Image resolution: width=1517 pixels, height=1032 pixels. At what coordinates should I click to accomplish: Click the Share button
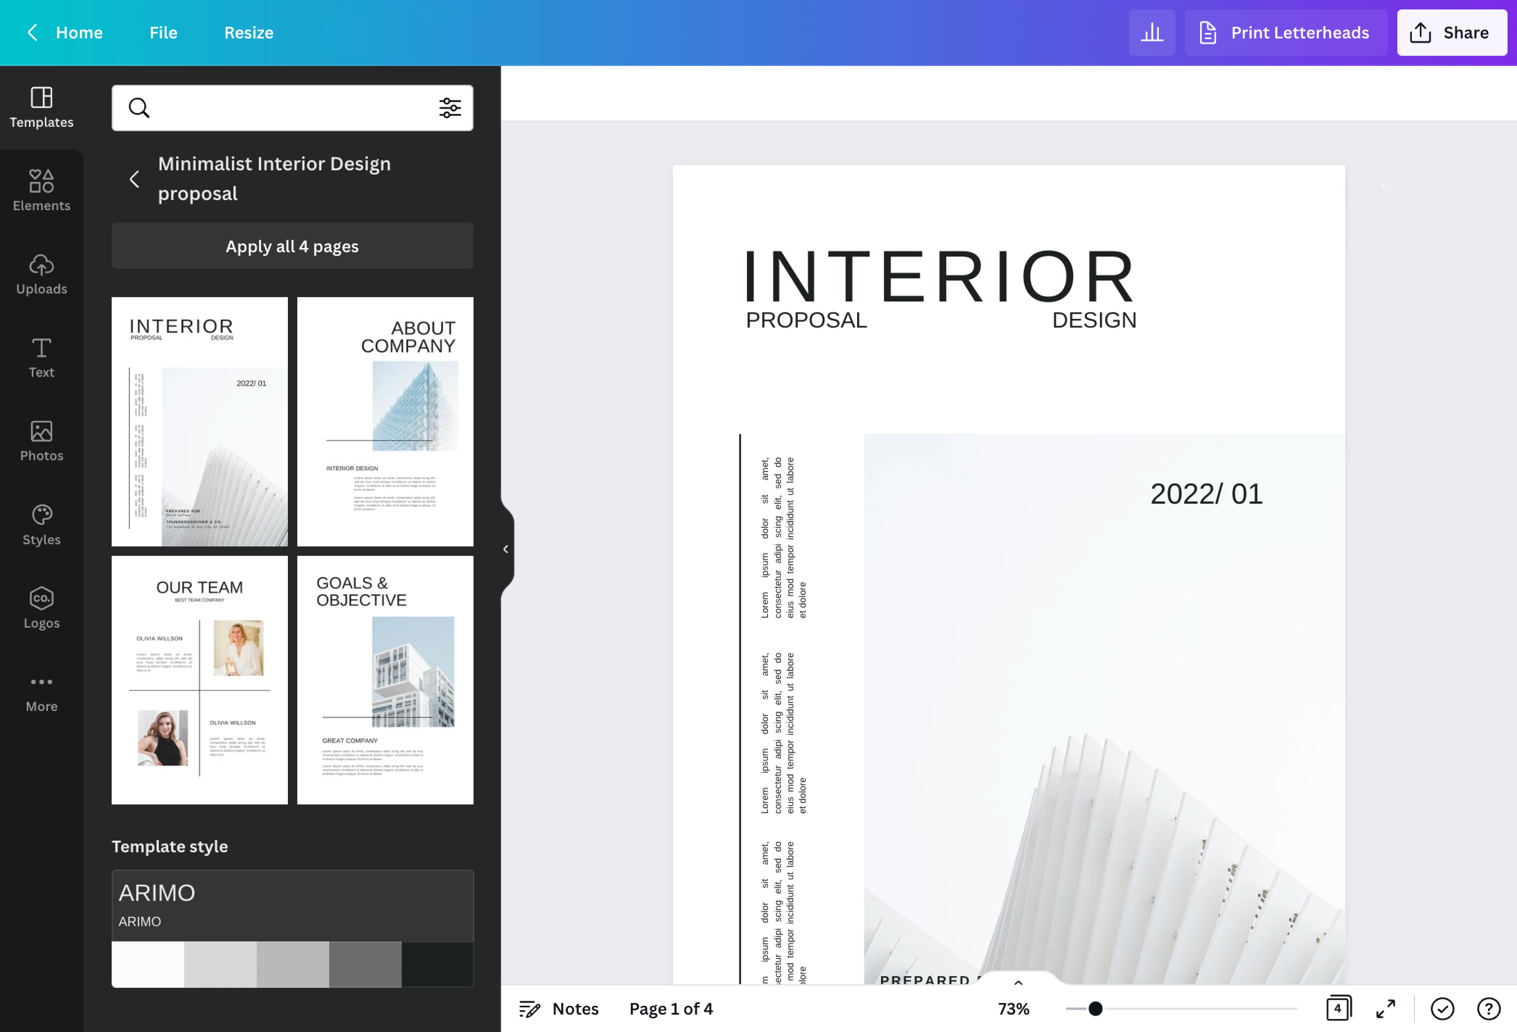click(x=1451, y=33)
